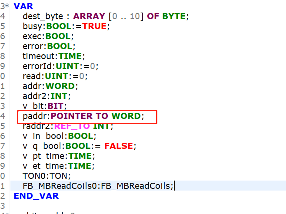Click the exec:BOOL declaration
Screen dimensions: 286x214
[x=48, y=36]
